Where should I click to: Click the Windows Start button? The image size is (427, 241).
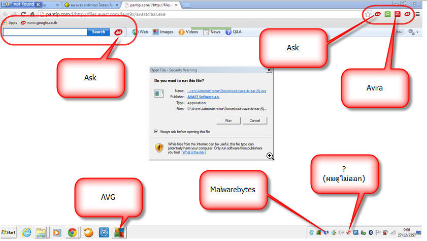point(9,232)
